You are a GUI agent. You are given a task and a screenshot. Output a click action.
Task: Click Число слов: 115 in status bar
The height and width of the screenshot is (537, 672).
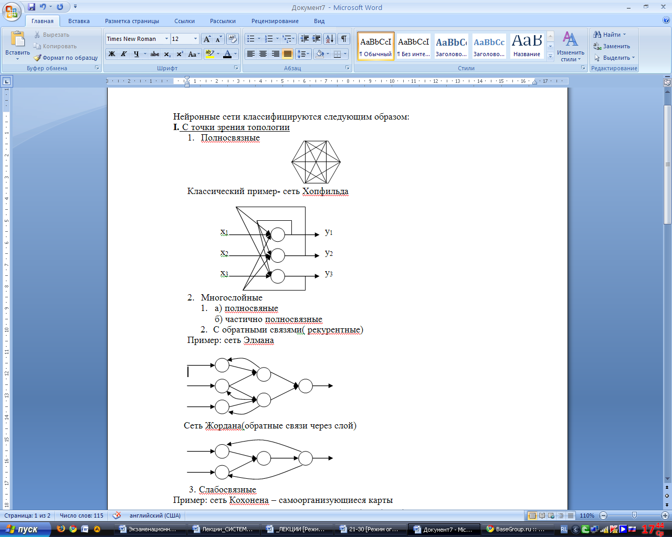(x=81, y=515)
